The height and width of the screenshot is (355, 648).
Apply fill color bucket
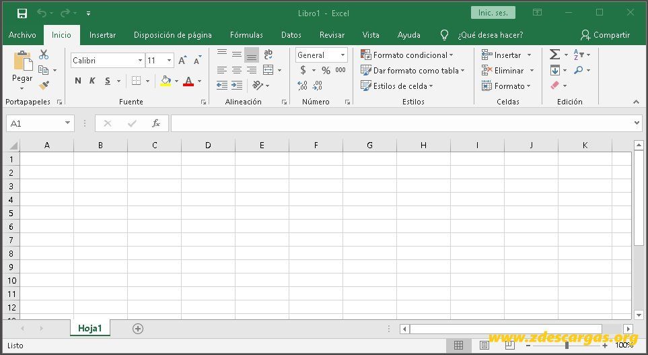(x=166, y=81)
